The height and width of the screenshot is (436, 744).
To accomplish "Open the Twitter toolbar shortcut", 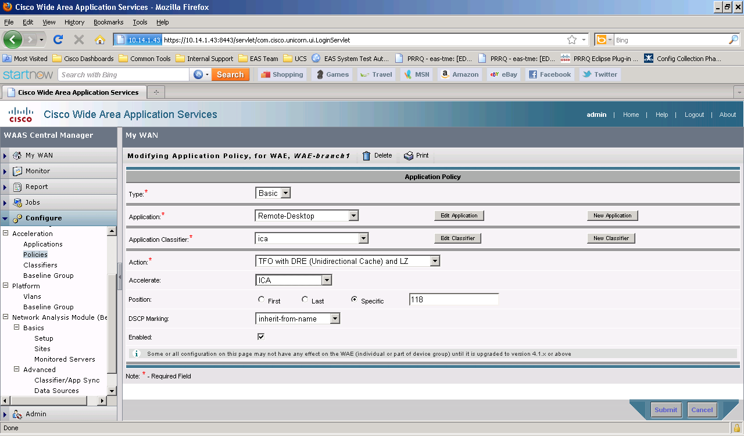I will coord(600,74).
